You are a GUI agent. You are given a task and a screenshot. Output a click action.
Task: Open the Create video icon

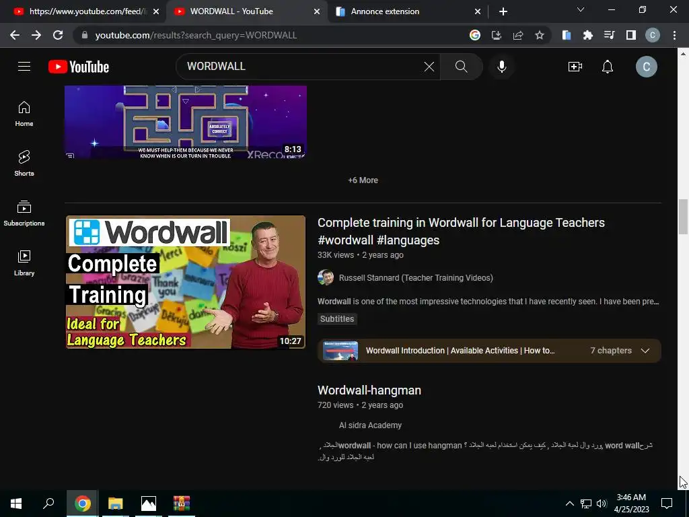(x=575, y=67)
